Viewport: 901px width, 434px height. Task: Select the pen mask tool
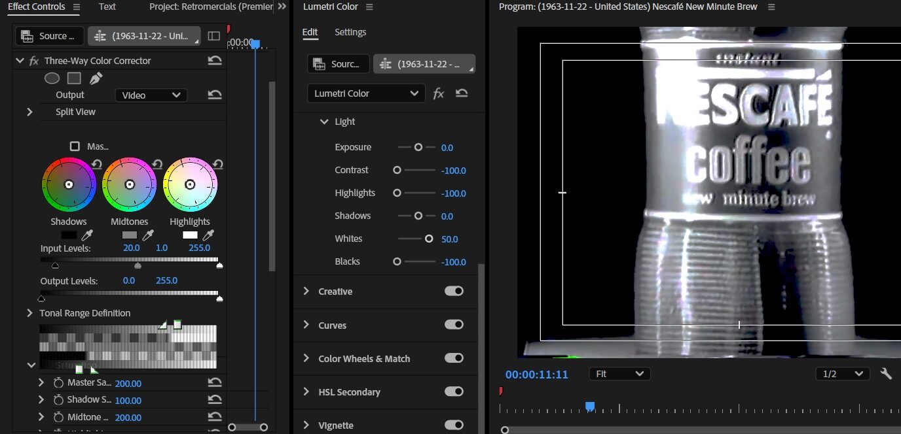click(x=96, y=78)
